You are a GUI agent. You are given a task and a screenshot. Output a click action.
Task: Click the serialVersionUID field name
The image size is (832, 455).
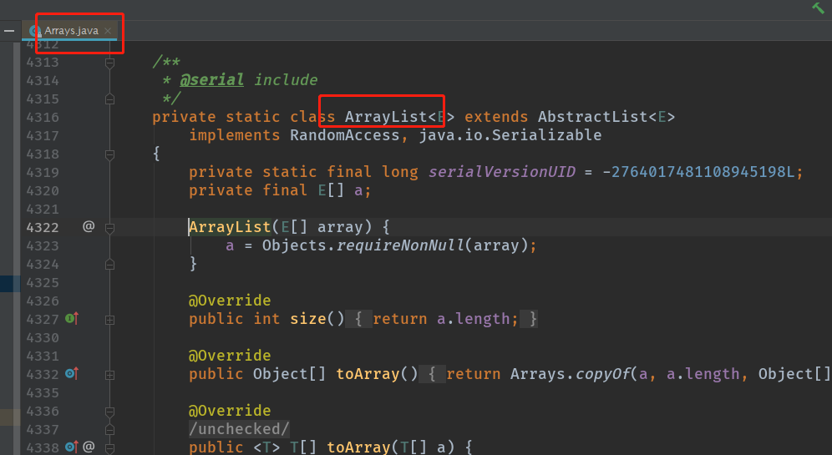click(x=502, y=172)
